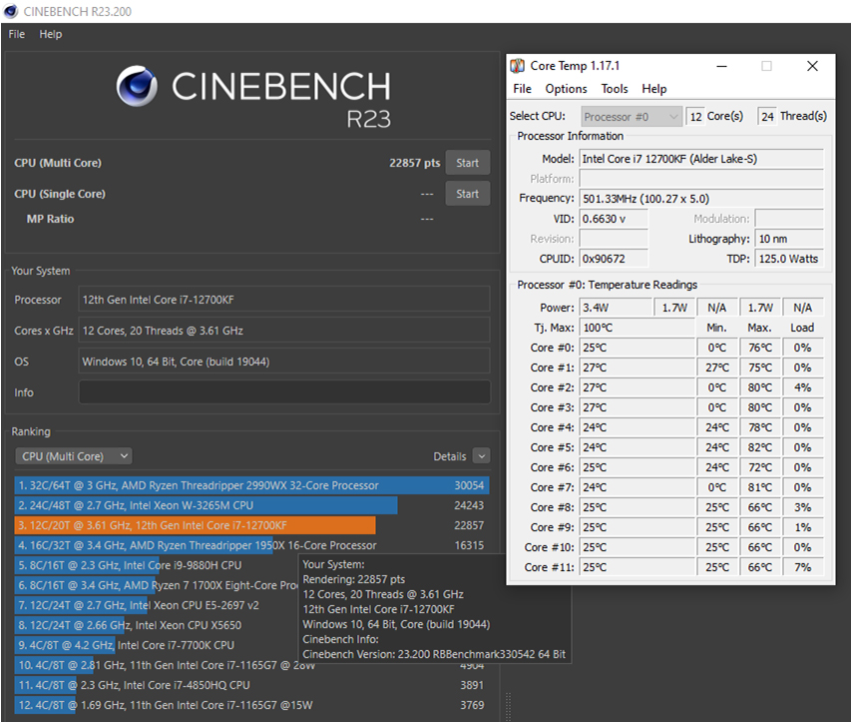This screenshot has height=722, width=851.
Task: Select the Xeon CPU E5-2697 v2 ranking row
Action: click(157, 605)
